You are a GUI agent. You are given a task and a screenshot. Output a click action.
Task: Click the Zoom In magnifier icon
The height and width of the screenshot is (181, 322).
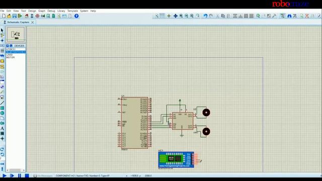(x=181, y=16)
